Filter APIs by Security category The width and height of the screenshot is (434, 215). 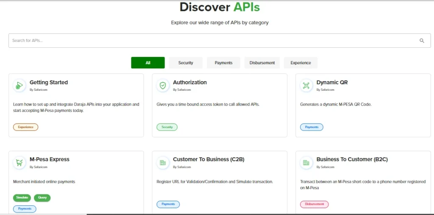pyautogui.click(x=186, y=63)
